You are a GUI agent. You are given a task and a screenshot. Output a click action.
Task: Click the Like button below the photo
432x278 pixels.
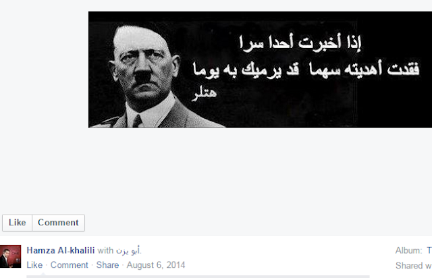(x=17, y=223)
